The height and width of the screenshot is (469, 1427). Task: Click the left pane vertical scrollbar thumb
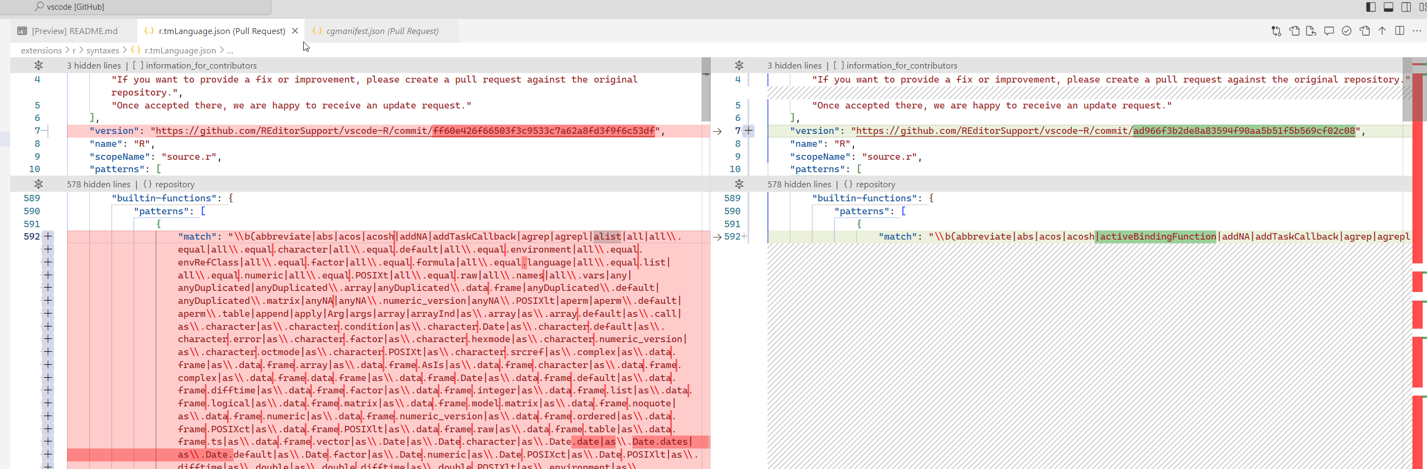pyautogui.click(x=706, y=89)
